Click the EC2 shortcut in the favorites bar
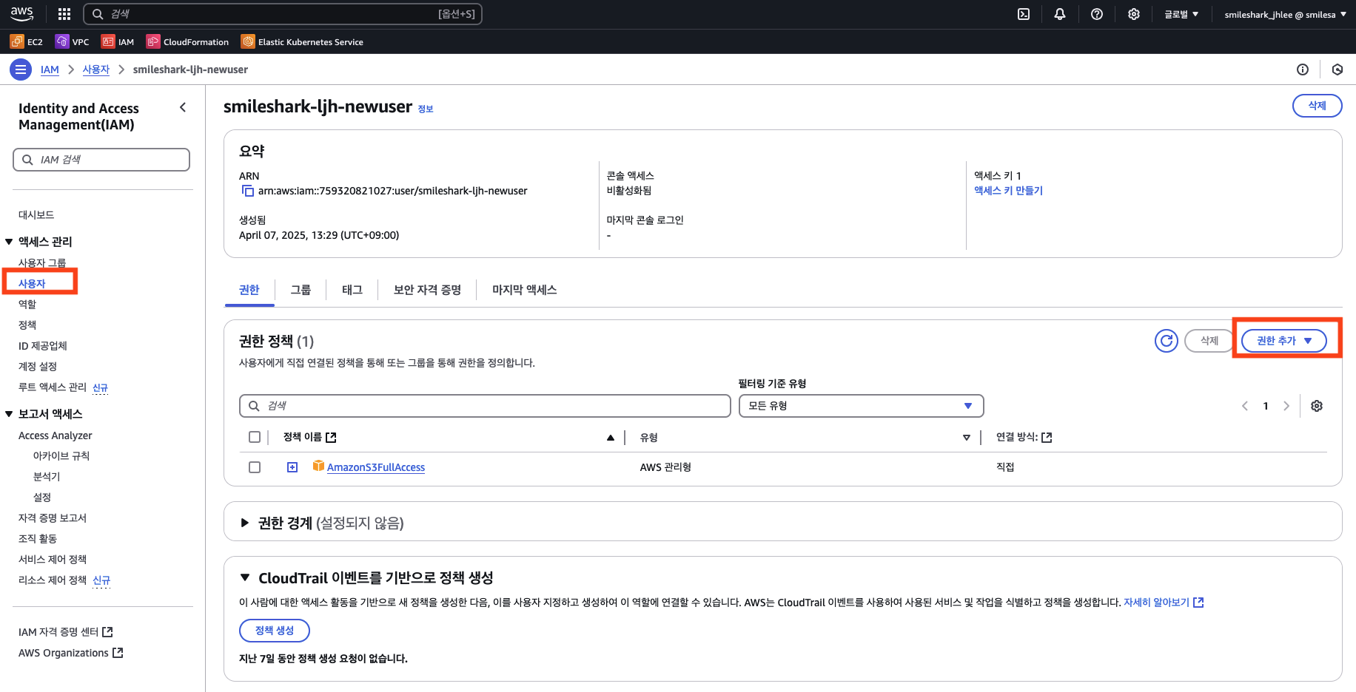 coord(27,42)
